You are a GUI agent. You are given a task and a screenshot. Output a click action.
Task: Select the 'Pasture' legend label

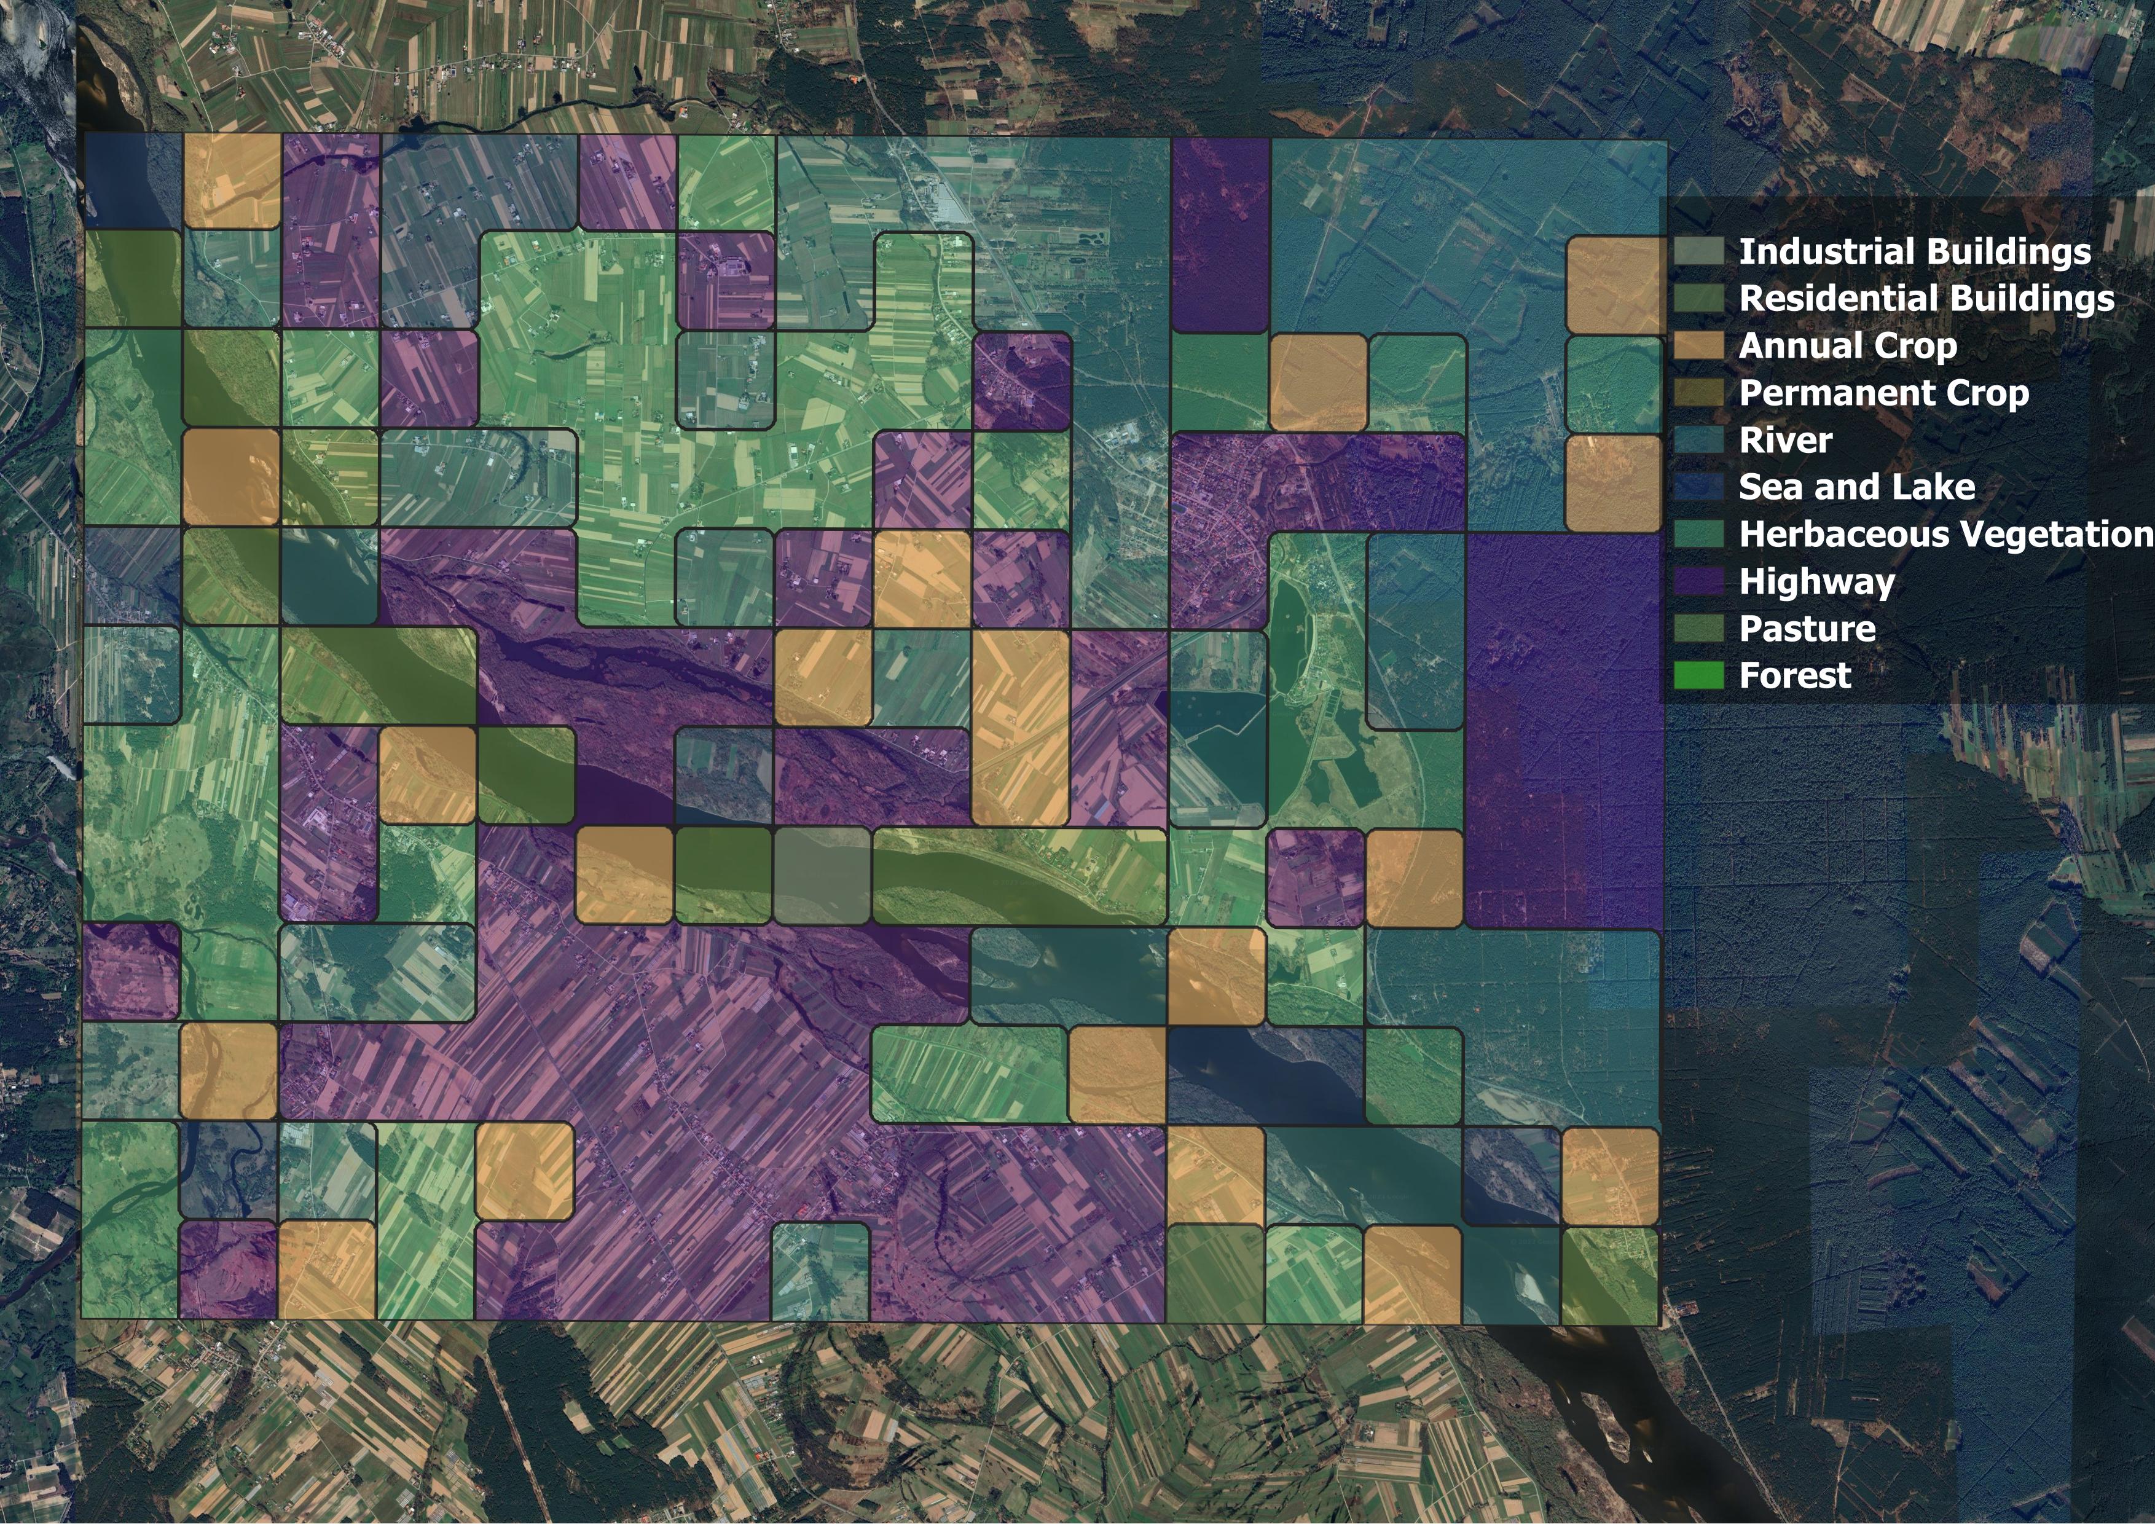pyautogui.click(x=1807, y=628)
